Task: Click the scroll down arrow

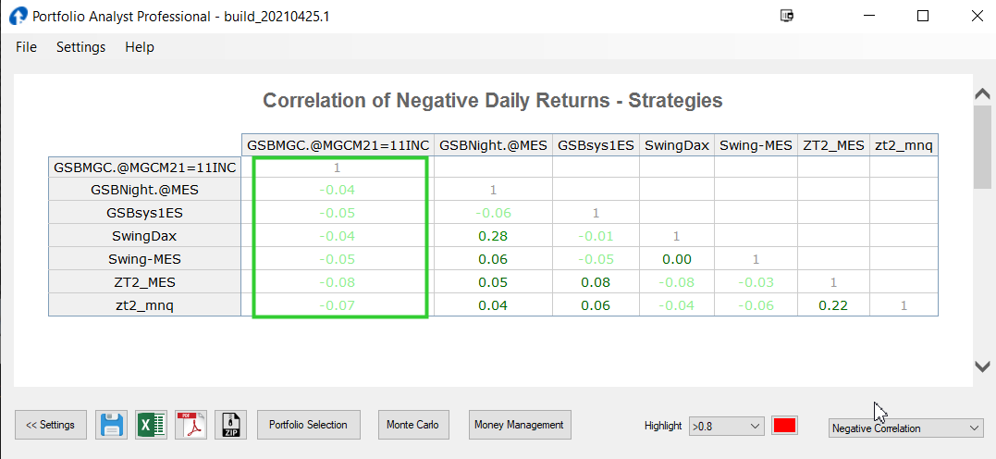Action: coord(983,367)
